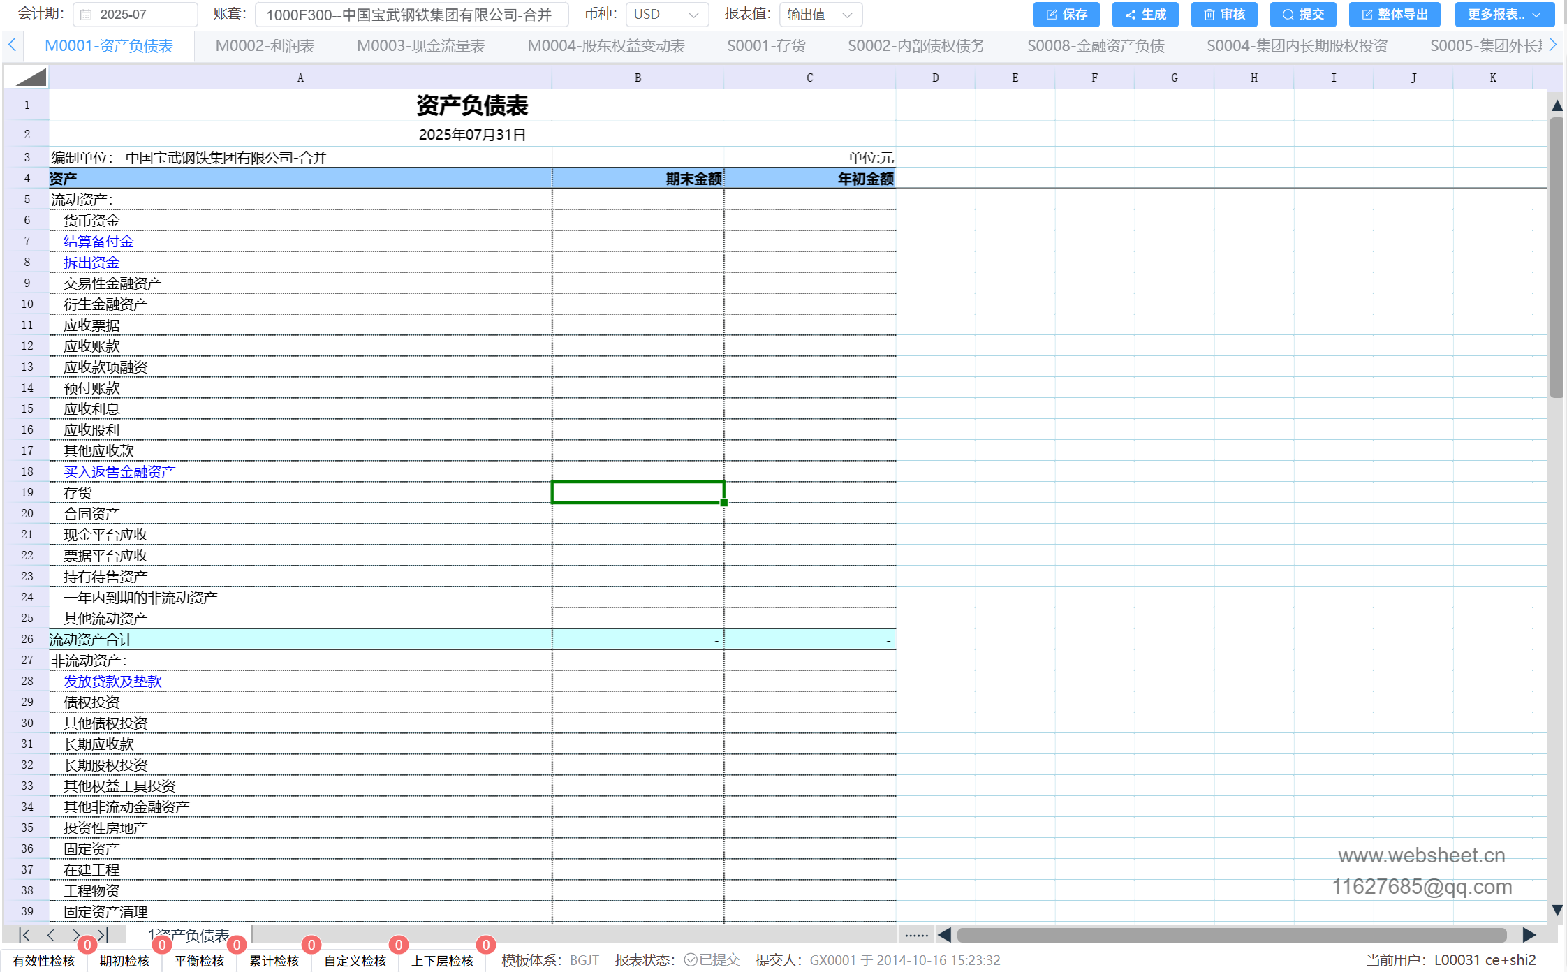Viewport: 1567px width, 972px height.
Task: Click the export all (整体导出) button
Action: pyautogui.click(x=1394, y=15)
